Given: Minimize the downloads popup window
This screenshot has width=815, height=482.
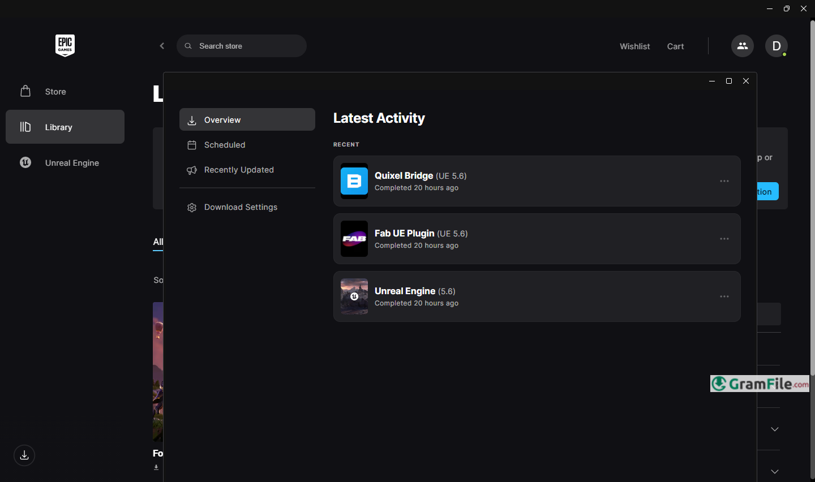Looking at the screenshot, I should (x=712, y=81).
